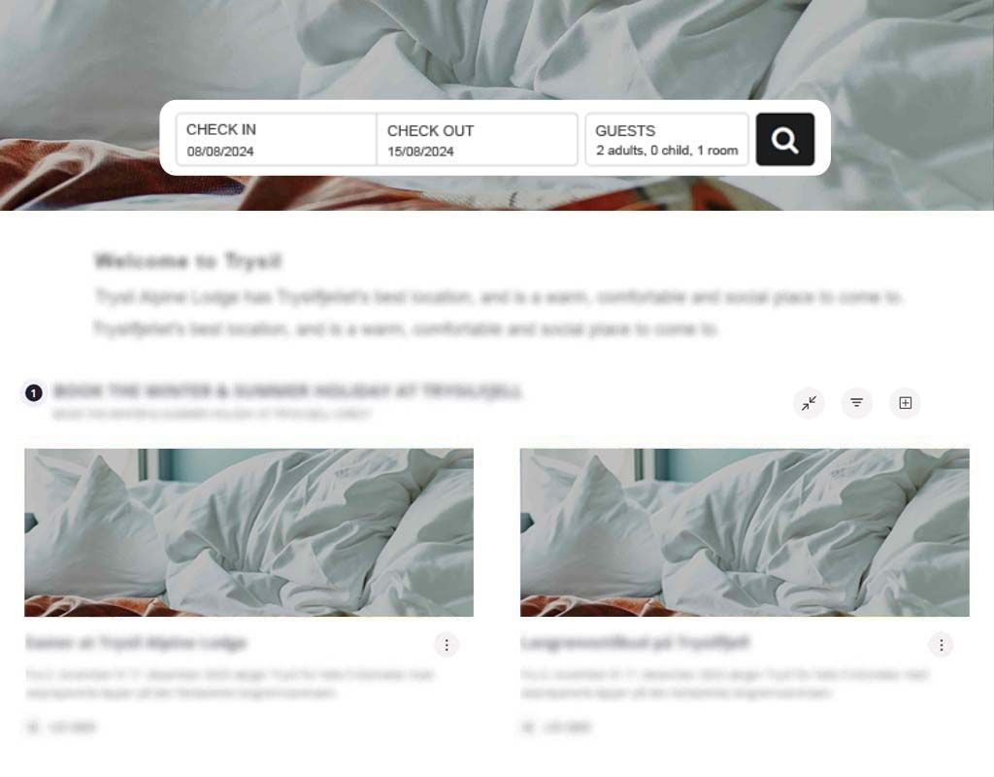Expand the GUESTS selector

tap(667, 140)
